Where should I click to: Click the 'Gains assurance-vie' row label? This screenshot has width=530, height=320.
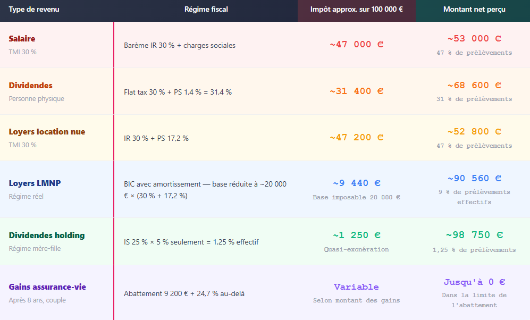[x=47, y=287]
